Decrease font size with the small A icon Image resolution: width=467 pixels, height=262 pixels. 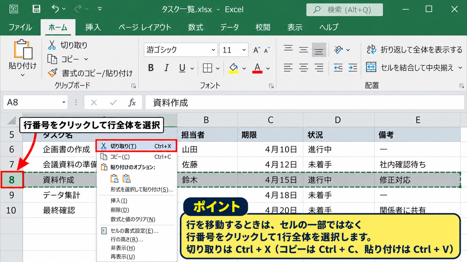267,50
